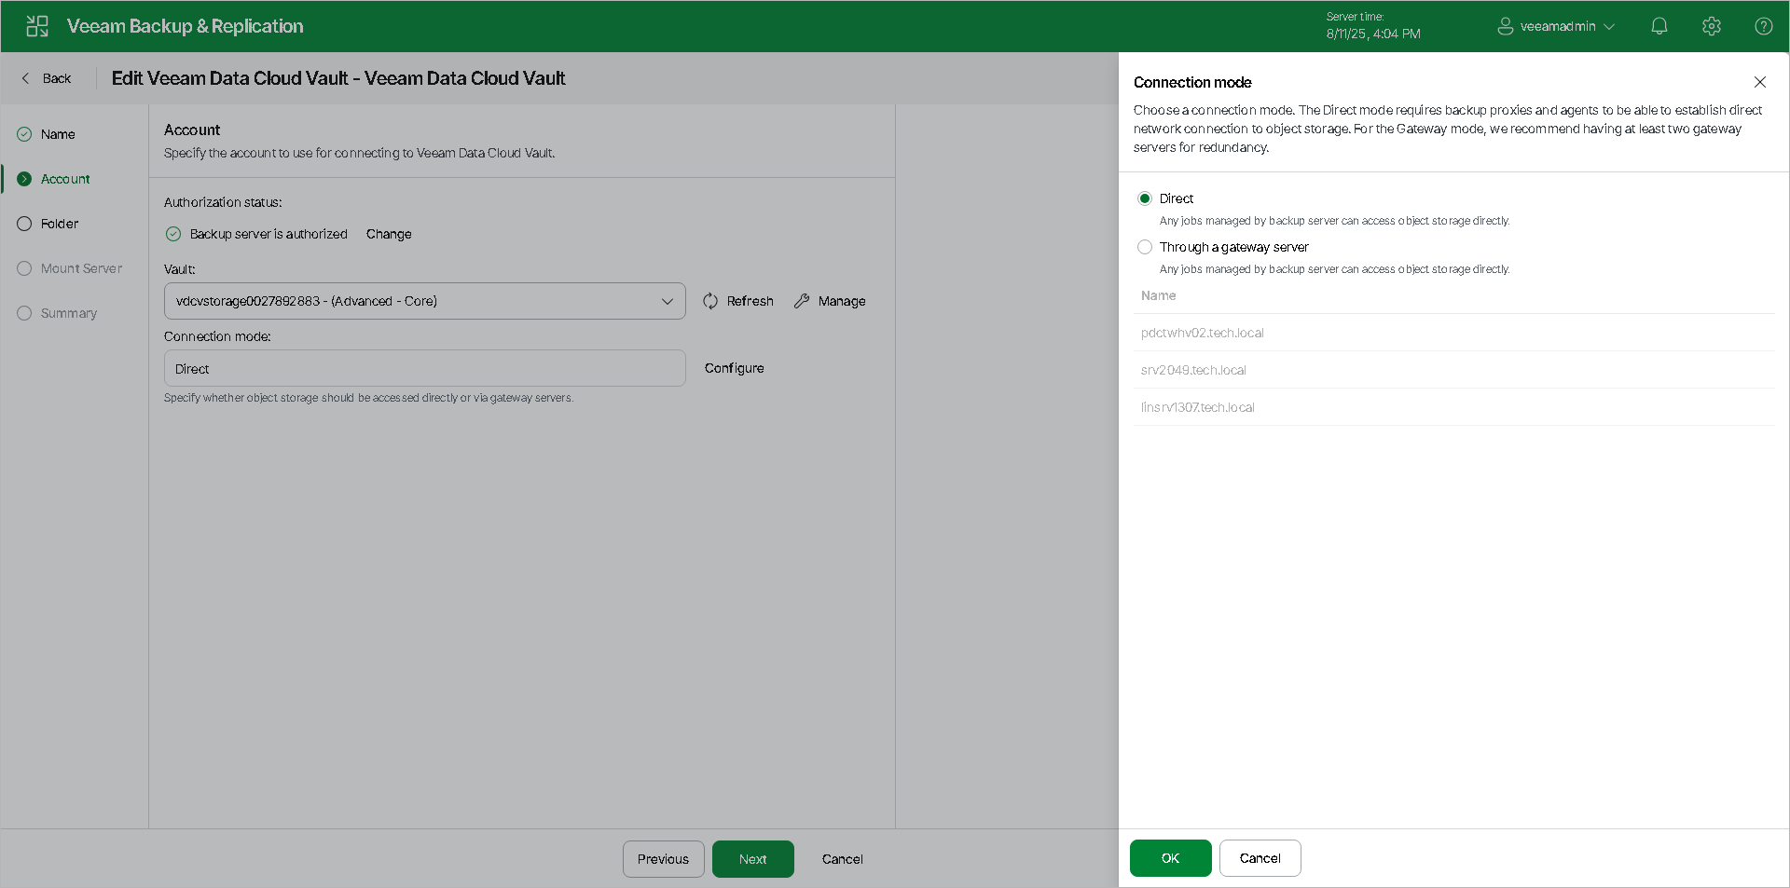
Task: Go to the Folder wizard step
Action: [x=60, y=224]
